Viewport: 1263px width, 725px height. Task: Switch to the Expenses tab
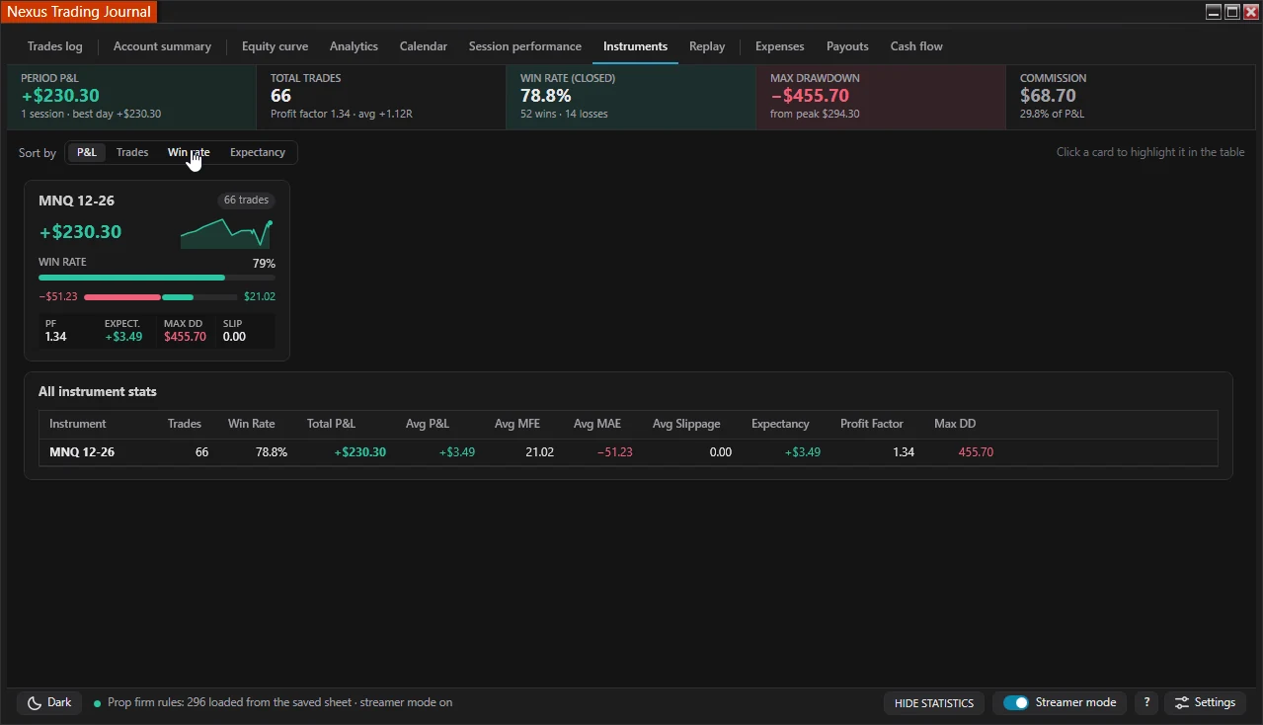tap(780, 46)
